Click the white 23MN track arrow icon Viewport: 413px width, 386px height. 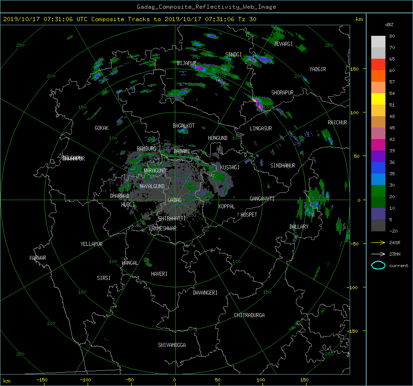pos(378,254)
